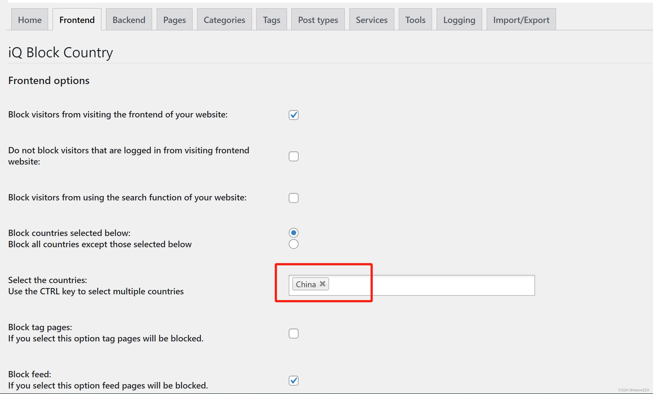
Task: Click the Frontend tab
Action: 77,20
